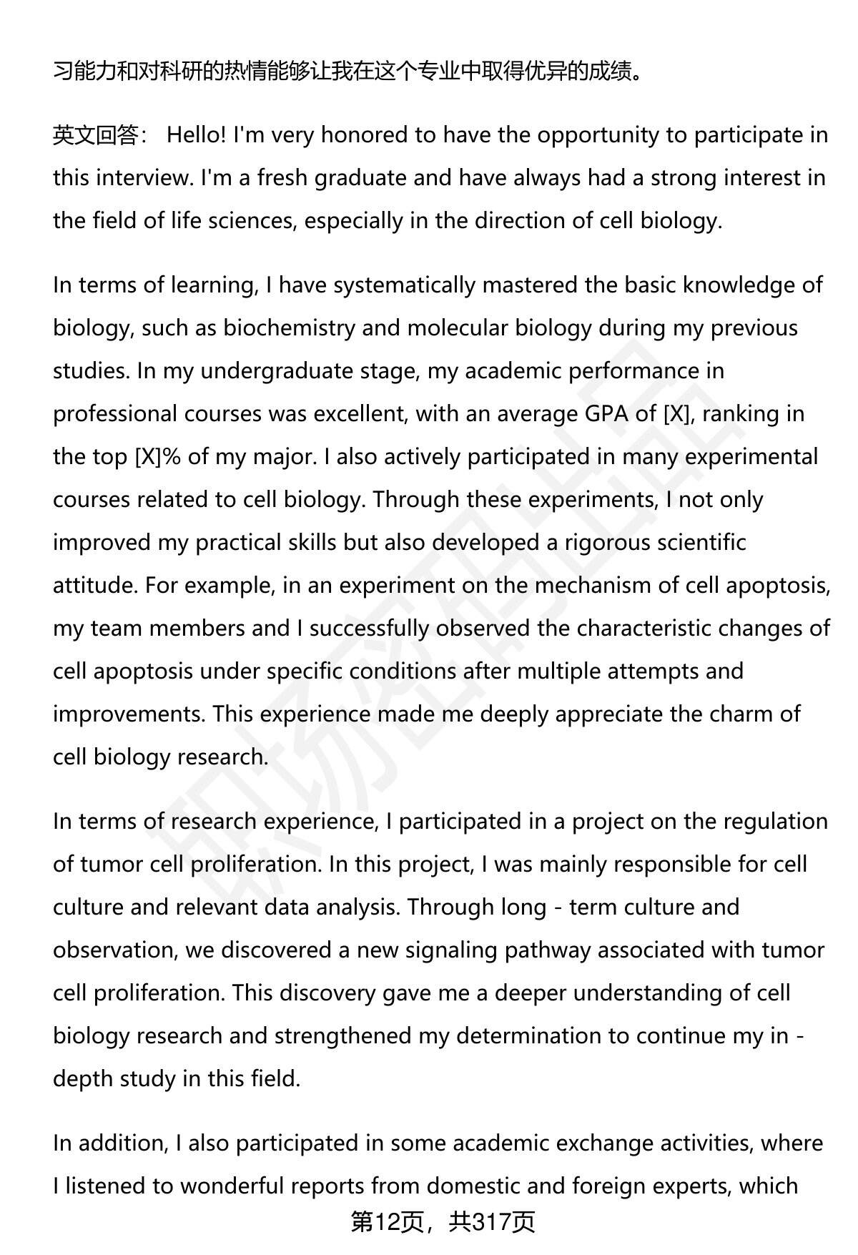Viewport: 858px width, 1255px height.
Task: Click the Chinese sentence on the top line
Action: (x=347, y=71)
